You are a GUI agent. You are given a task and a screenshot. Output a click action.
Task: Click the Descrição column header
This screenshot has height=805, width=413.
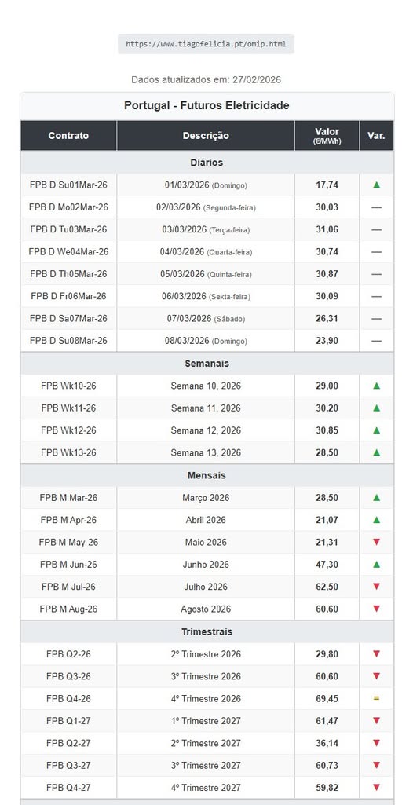(x=206, y=136)
